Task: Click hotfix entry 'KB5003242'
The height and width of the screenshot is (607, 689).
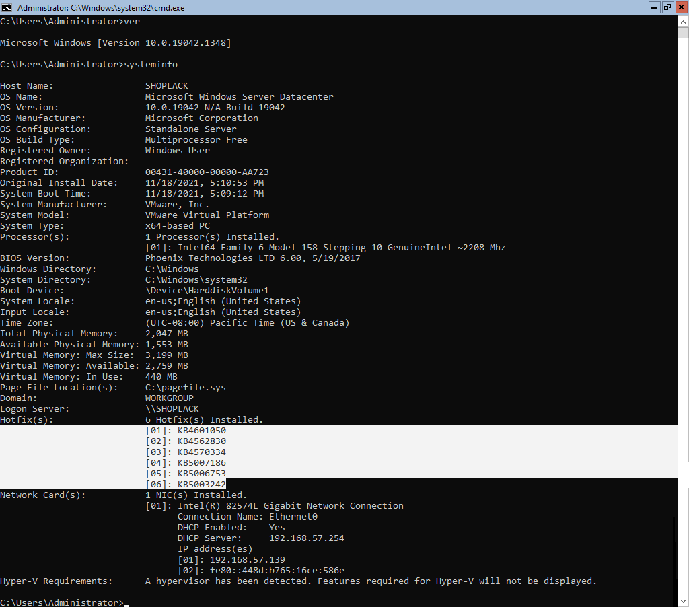Action: tap(202, 485)
